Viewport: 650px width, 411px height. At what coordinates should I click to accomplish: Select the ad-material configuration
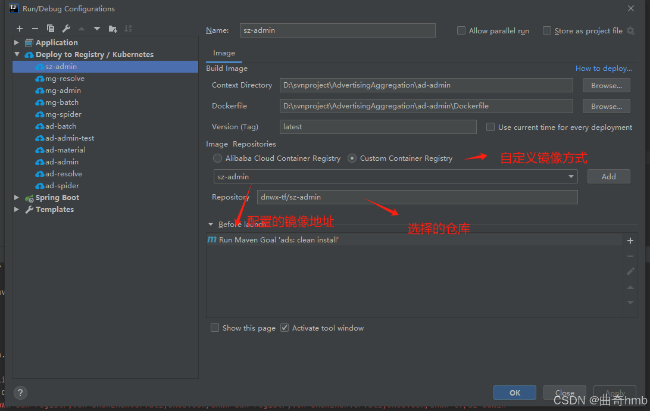(x=105, y=150)
